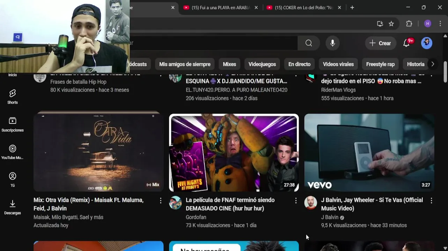Filter by Videojuegos chip
This screenshot has height=251, width=448.
click(x=262, y=64)
